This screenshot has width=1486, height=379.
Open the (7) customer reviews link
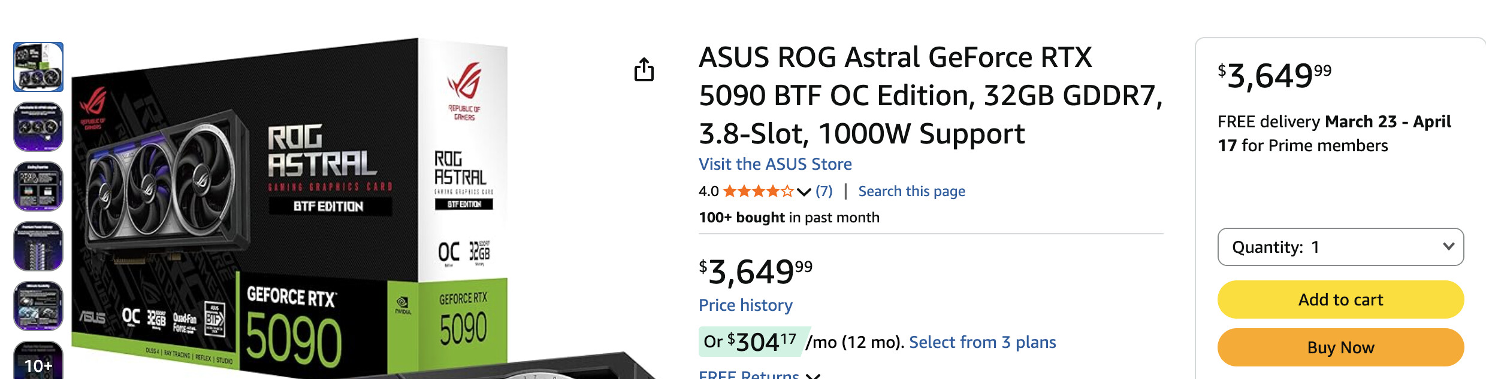click(824, 191)
